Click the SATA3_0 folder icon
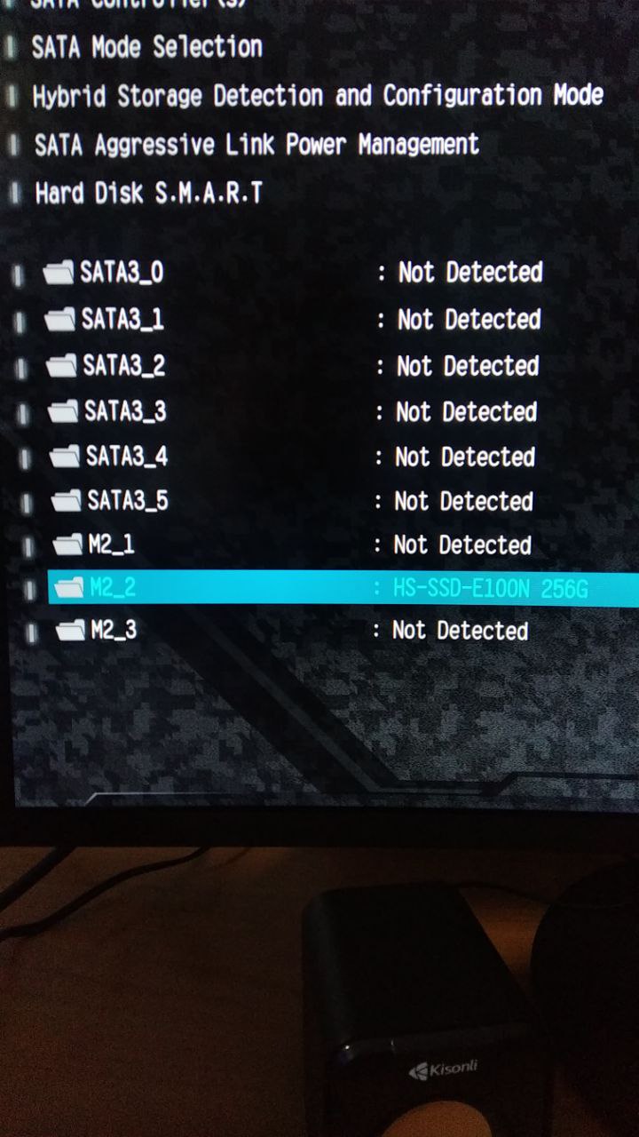Screen dimensions: 639x1137 click(59, 272)
